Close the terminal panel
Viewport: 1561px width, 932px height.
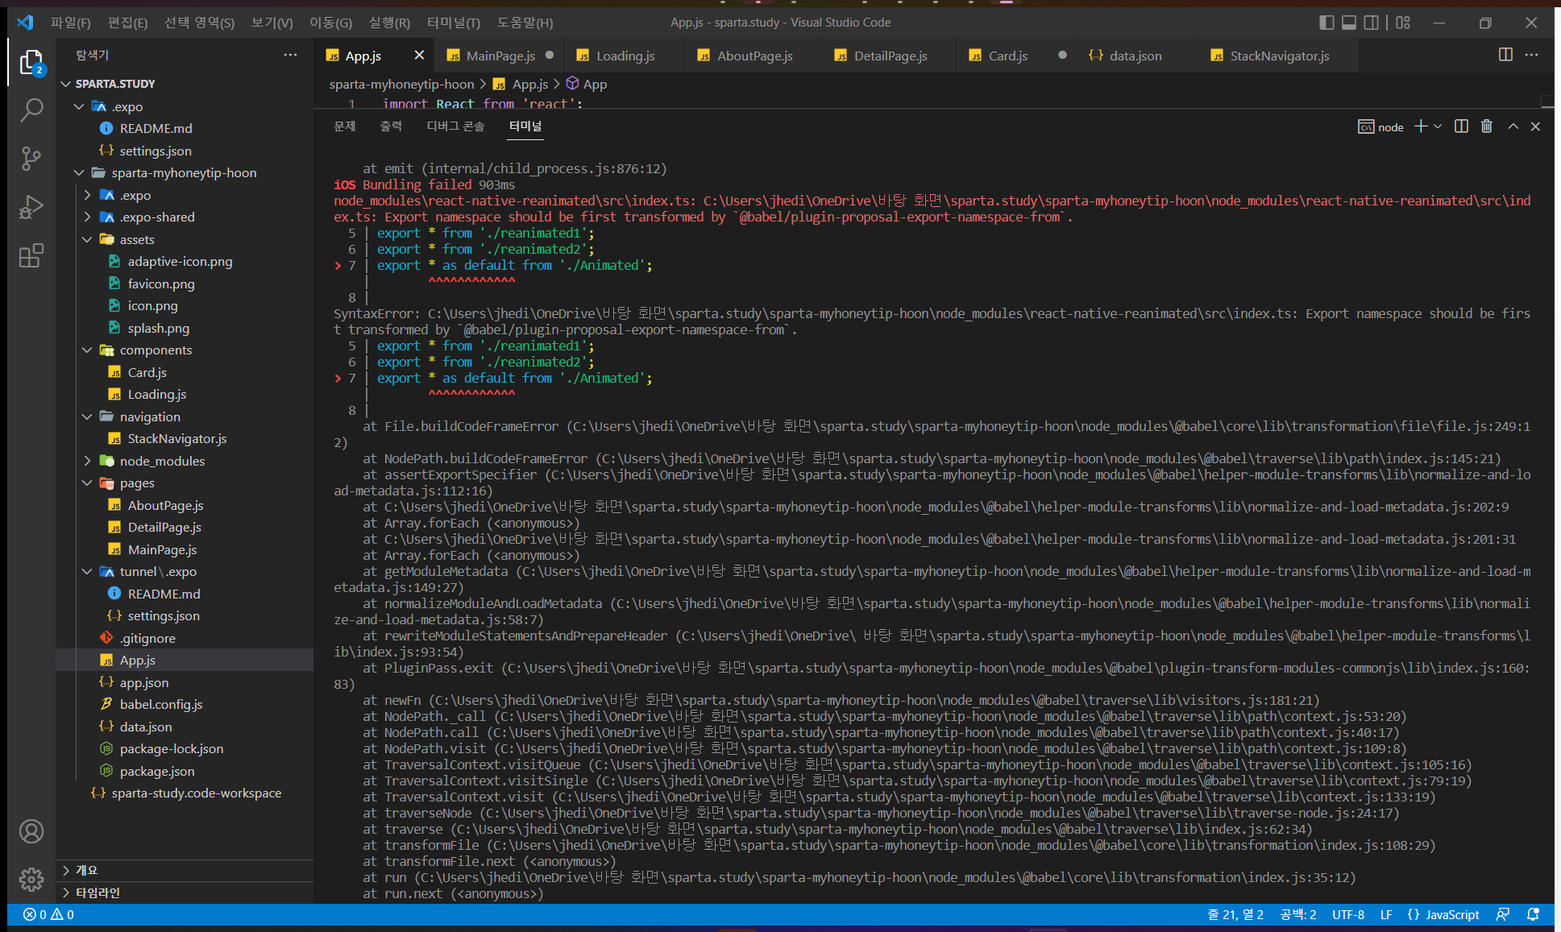pyautogui.click(x=1535, y=126)
